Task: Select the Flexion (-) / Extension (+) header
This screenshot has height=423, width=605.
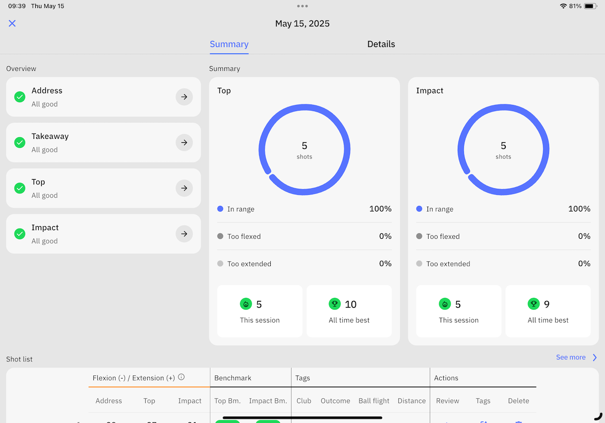Action: [134, 378]
